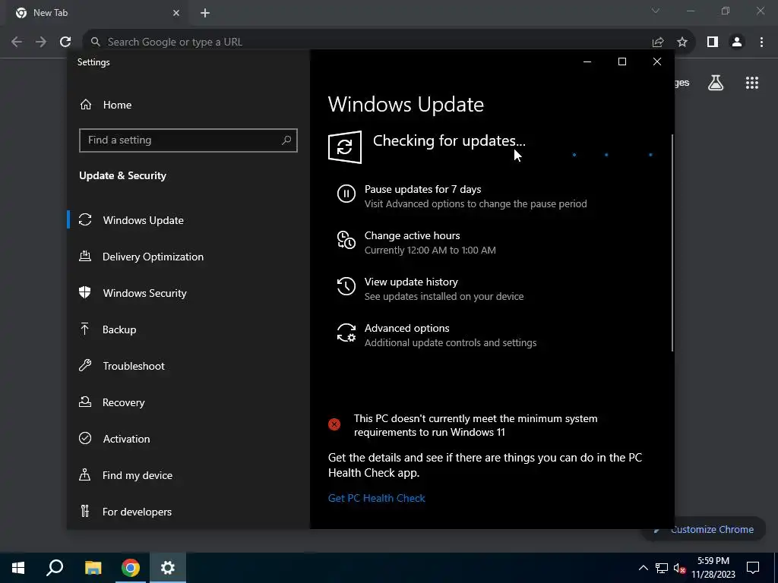Click the pause icon for pausing updates

tap(346, 194)
